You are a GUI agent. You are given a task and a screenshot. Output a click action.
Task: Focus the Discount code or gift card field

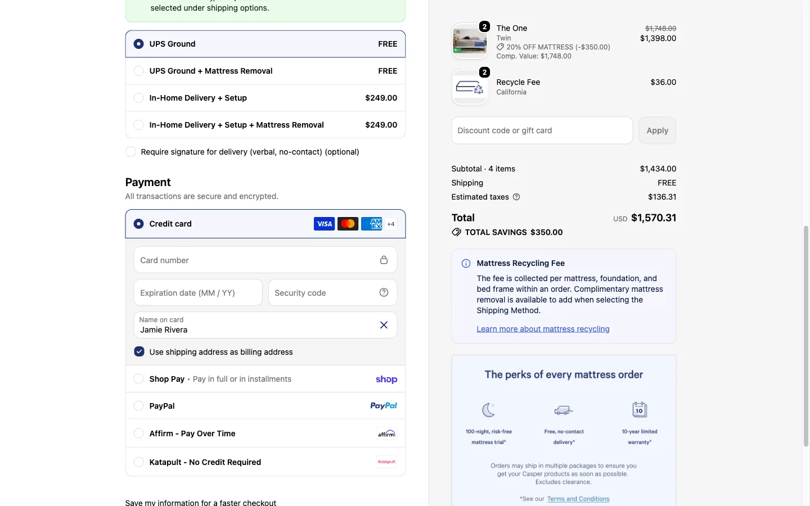click(542, 130)
